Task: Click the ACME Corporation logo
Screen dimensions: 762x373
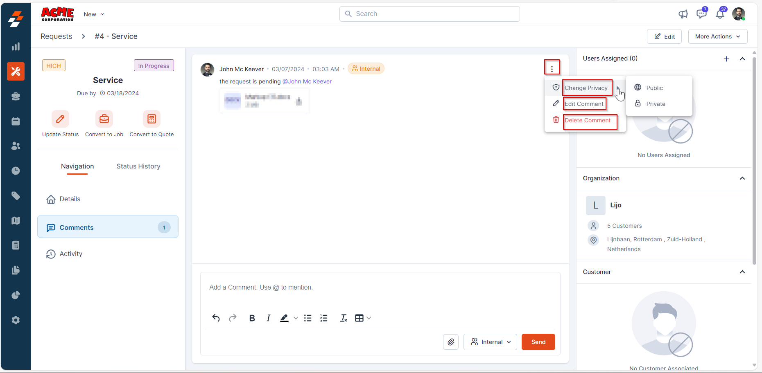Action: (x=57, y=14)
